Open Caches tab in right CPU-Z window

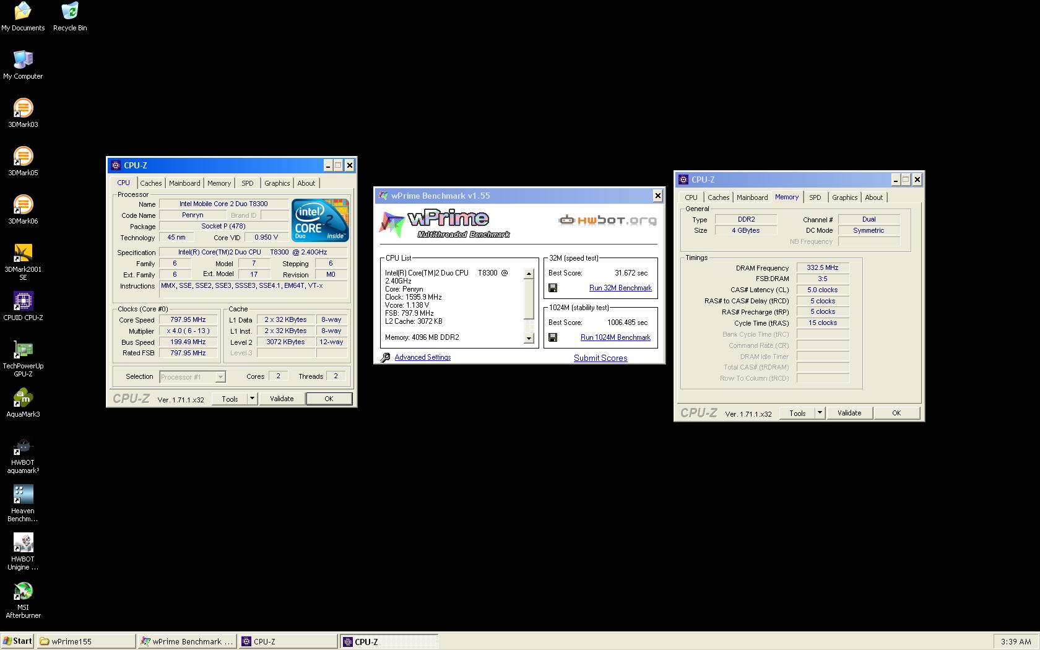point(718,197)
